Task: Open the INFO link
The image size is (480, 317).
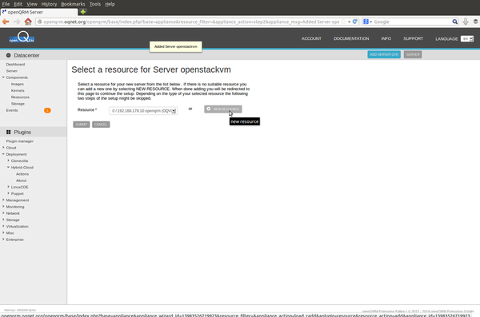Action: pyautogui.click(x=386, y=38)
